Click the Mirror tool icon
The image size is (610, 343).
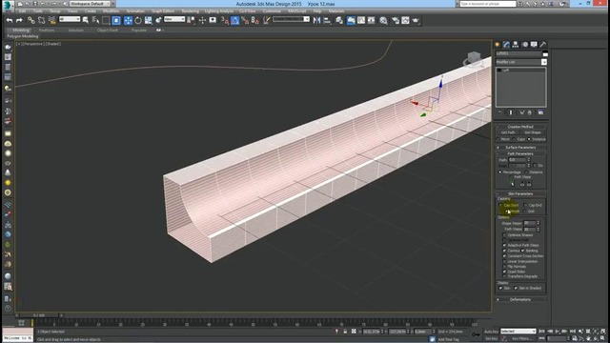316,20
